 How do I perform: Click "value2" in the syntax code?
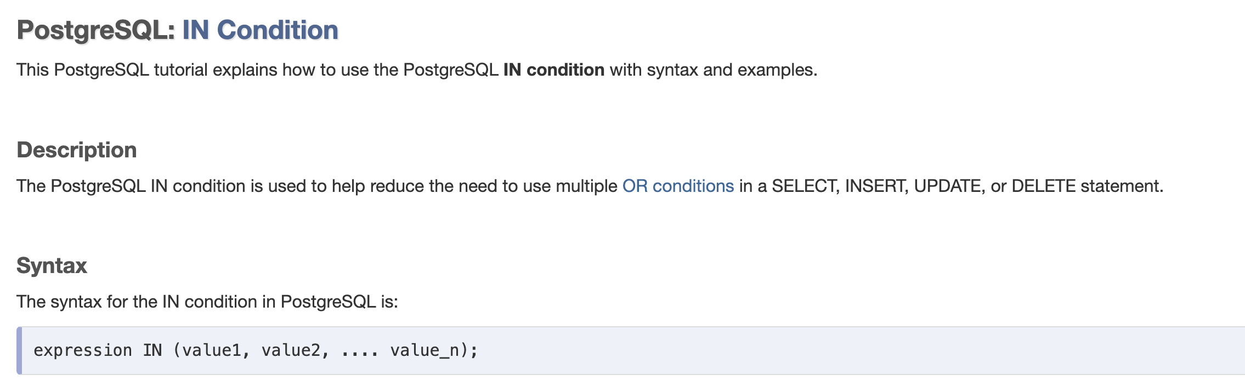click(291, 350)
